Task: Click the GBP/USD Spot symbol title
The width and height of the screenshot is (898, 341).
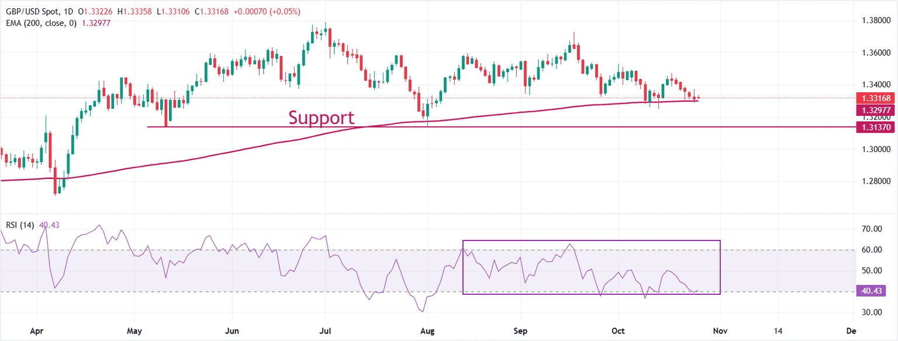Action: pyautogui.click(x=32, y=12)
